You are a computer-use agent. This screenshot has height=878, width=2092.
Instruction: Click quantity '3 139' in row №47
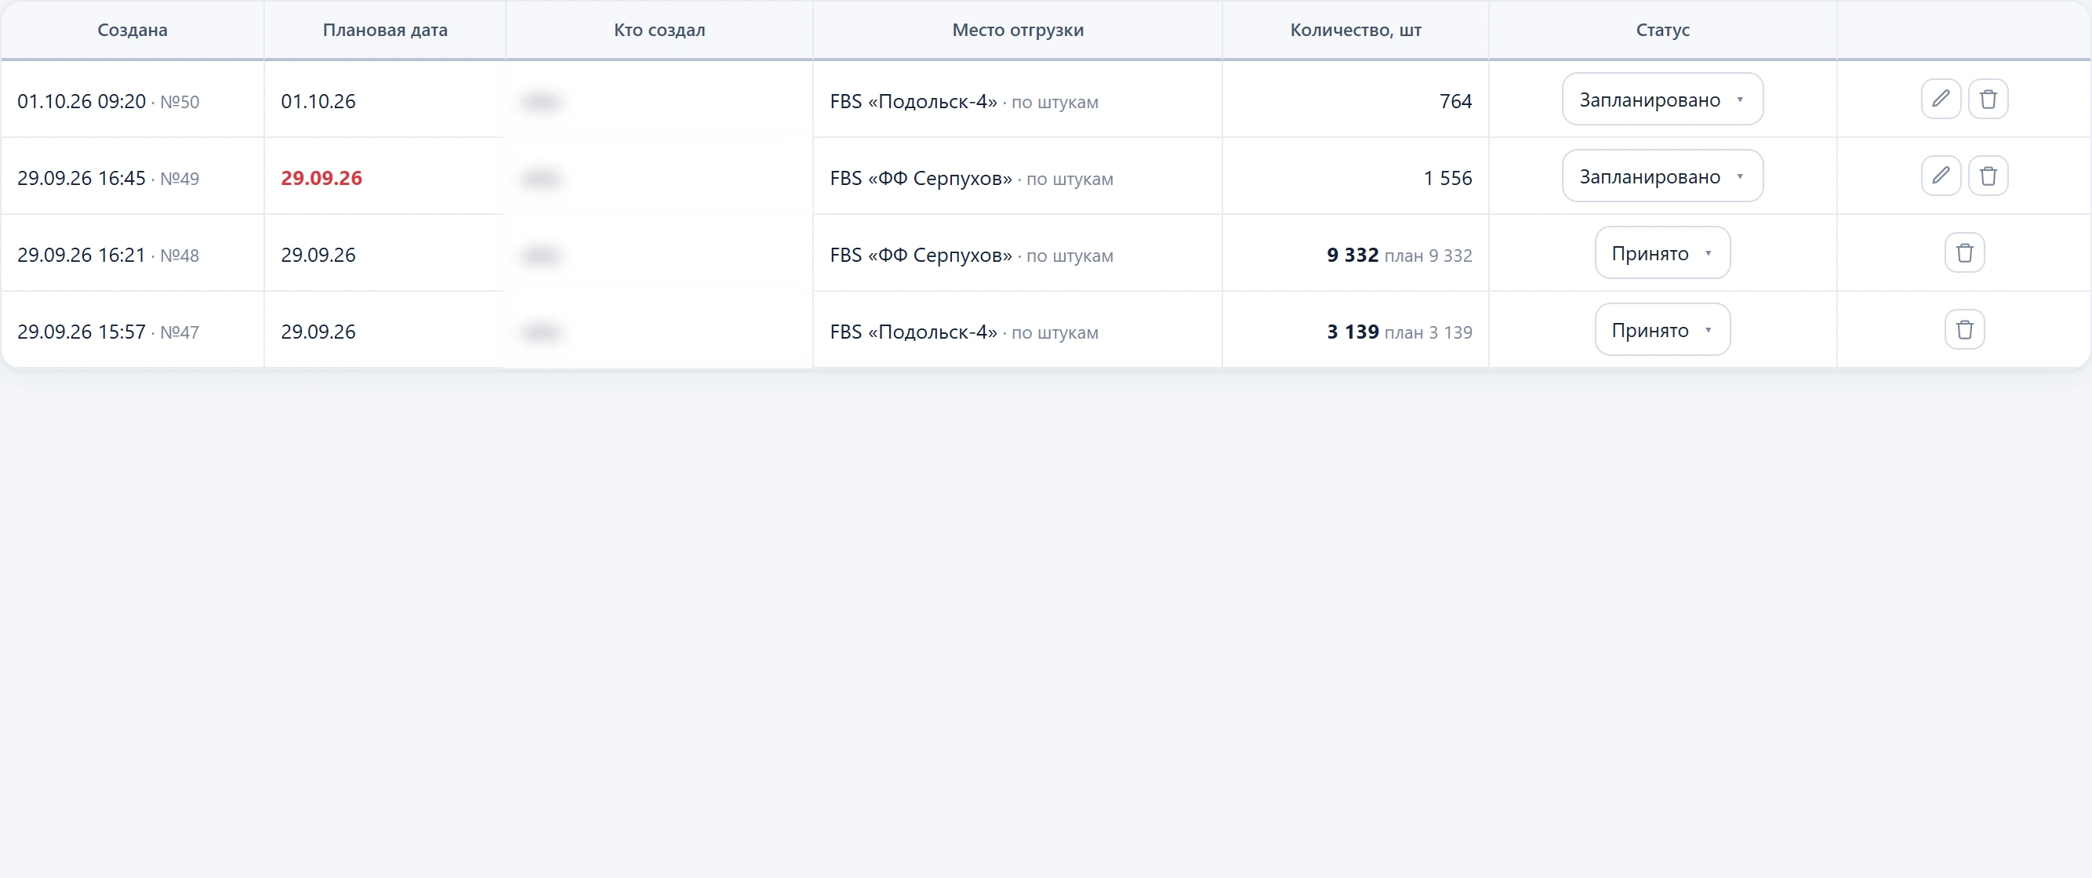1352,332
